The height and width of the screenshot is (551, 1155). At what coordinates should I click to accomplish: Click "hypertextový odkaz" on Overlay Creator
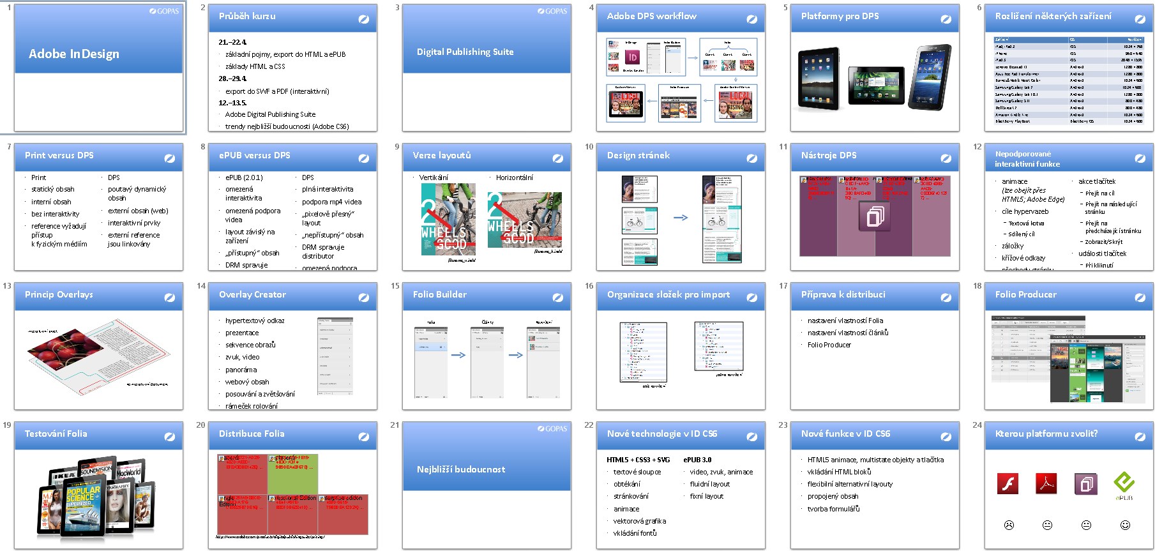(255, 321)
